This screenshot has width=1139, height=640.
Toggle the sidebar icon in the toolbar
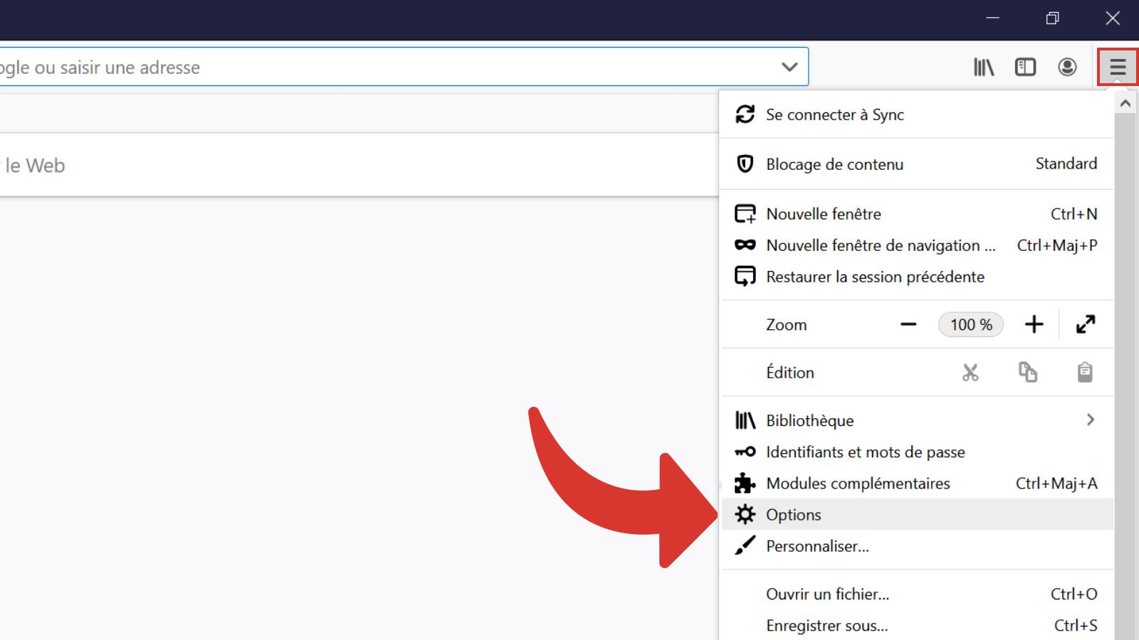coord(1025,67)
